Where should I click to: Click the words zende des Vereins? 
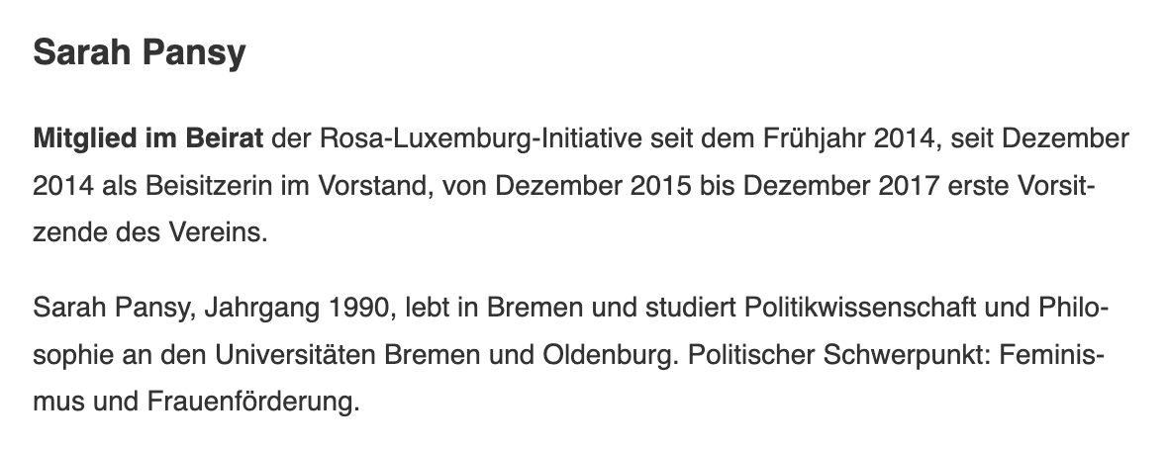point(149,232)
